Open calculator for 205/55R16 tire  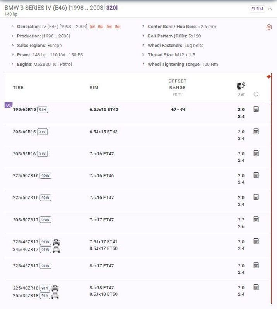(256, 153)
